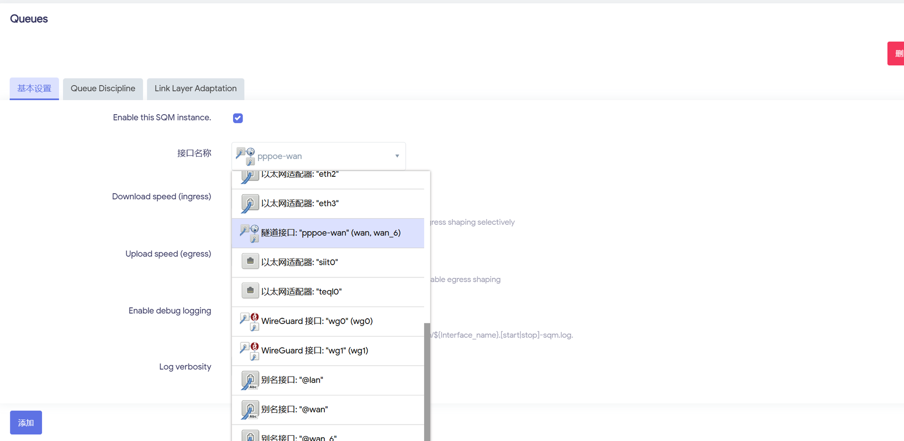This screenshot has height=441, width=904.
Task: Click the wg1 WireGuard interface icon
Action: click(250, 351)
